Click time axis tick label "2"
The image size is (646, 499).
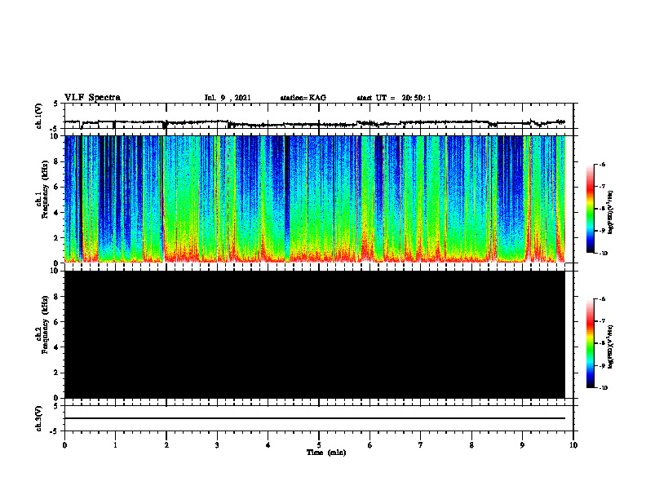166,445
